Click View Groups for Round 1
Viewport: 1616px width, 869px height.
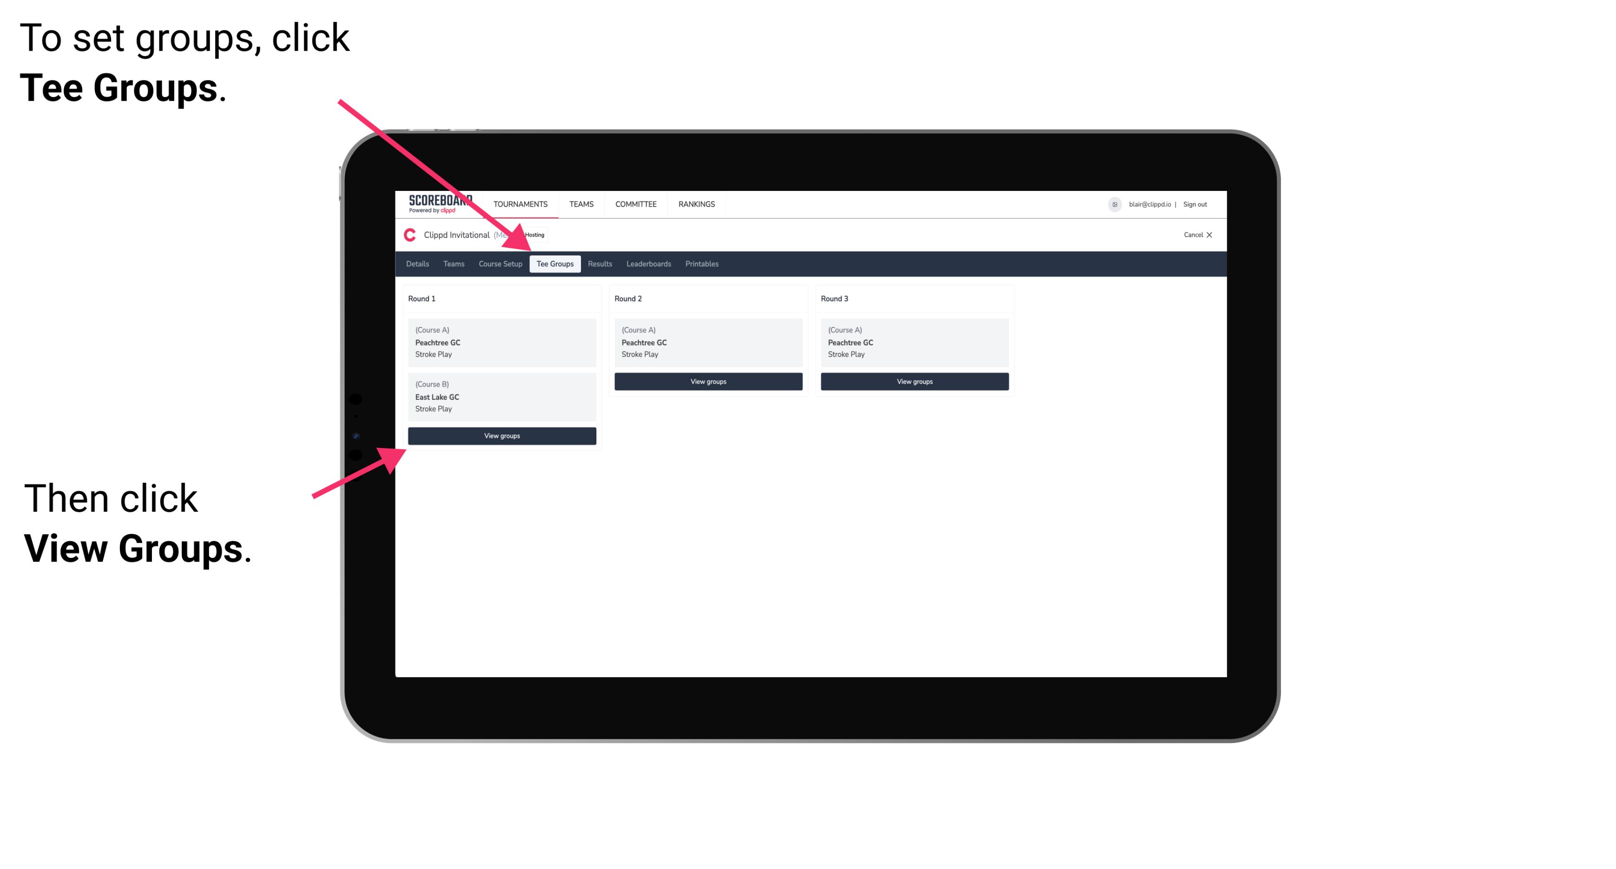502,436
